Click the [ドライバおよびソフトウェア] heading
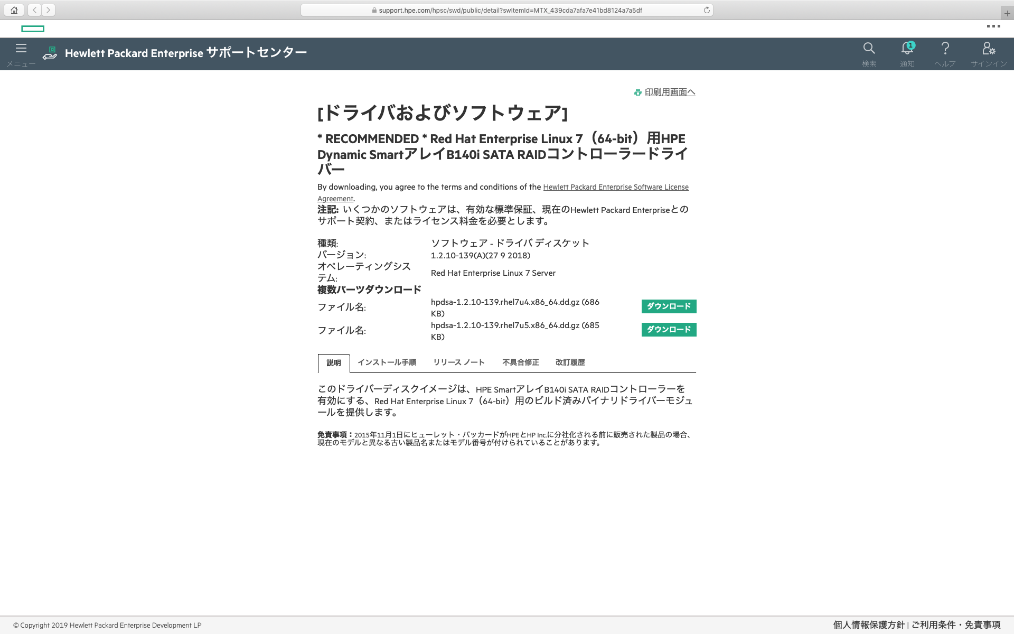 click(443, 113)
